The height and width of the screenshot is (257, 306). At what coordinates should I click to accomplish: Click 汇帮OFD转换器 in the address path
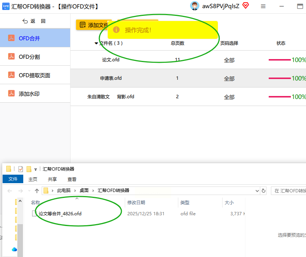[x=113, y=191]
